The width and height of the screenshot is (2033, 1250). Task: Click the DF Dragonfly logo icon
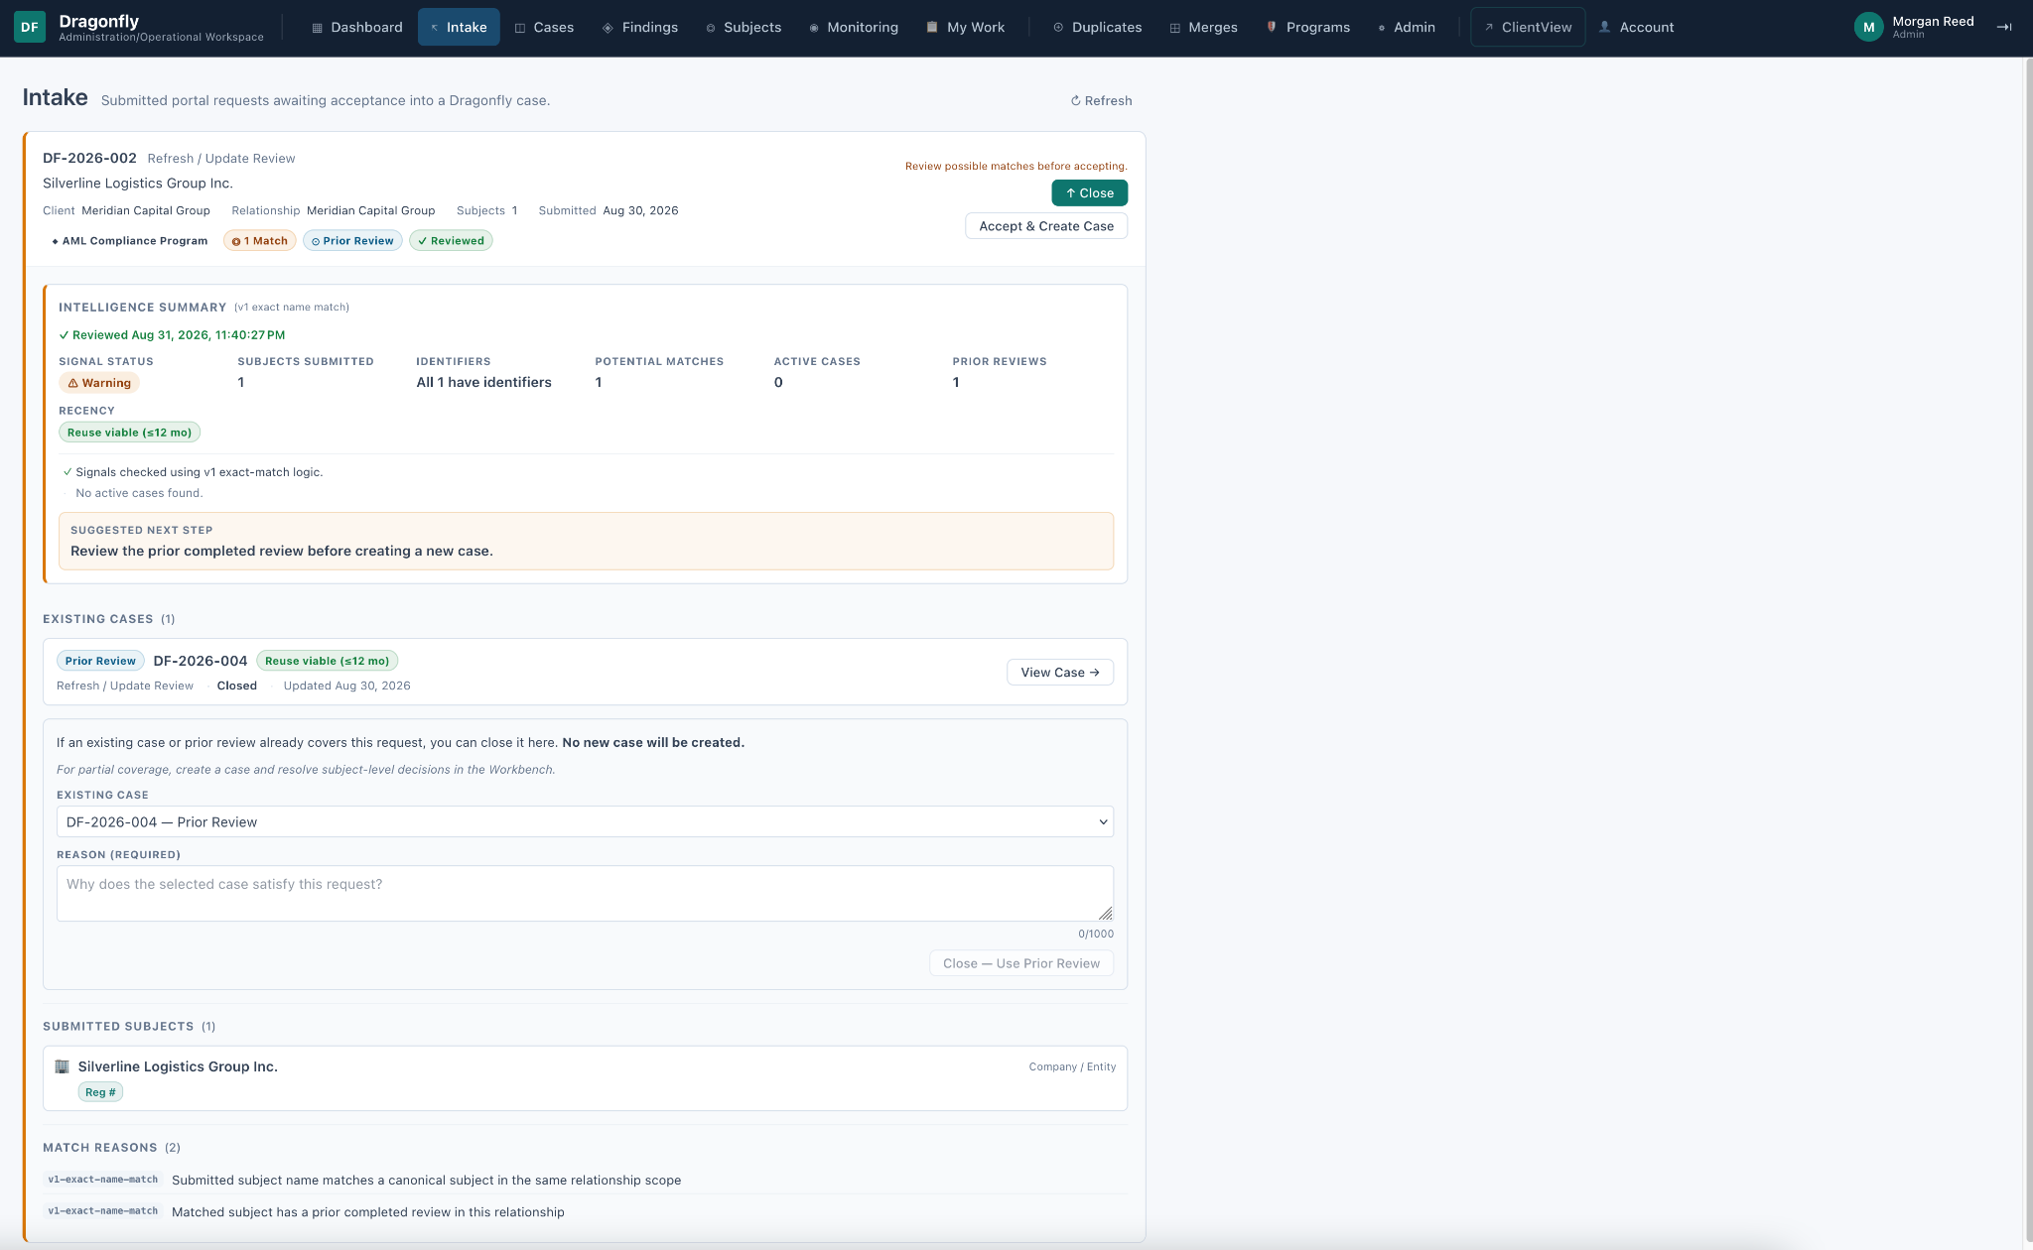(30, 28)
